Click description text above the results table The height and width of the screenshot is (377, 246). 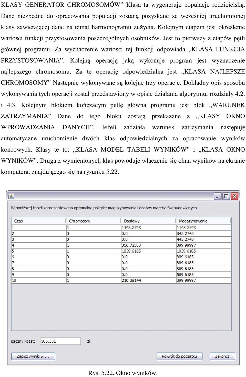point(104,208)
